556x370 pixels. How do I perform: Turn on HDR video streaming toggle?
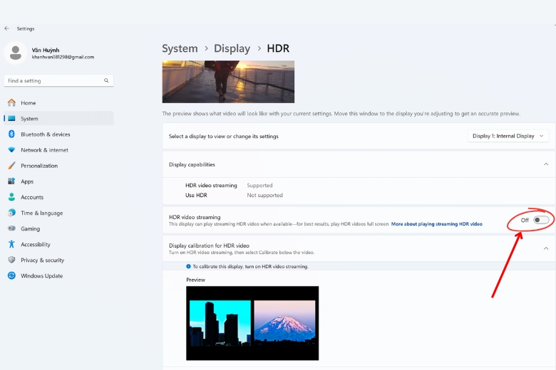tap(541, 220)
